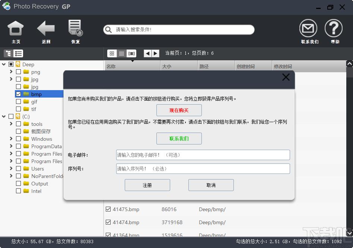Expand the png folder node
353x248 pixels.
click(11, 72)
